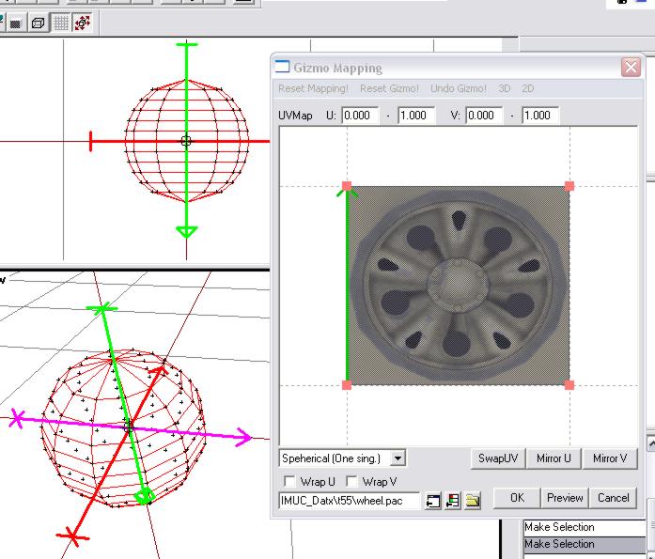Select the solid shaded view icon

[x=16, y=23]
